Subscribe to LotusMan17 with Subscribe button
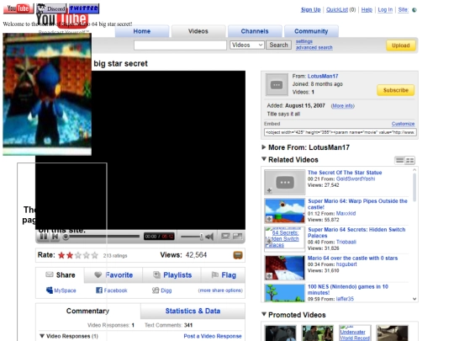The width and height of the screenshot is (454, 341). coord(395,90)
